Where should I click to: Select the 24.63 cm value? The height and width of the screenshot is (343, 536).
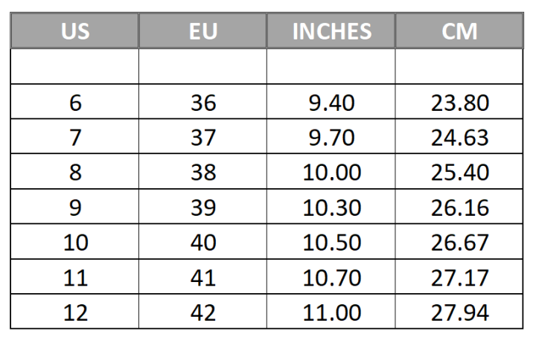(x=459, y=137)
